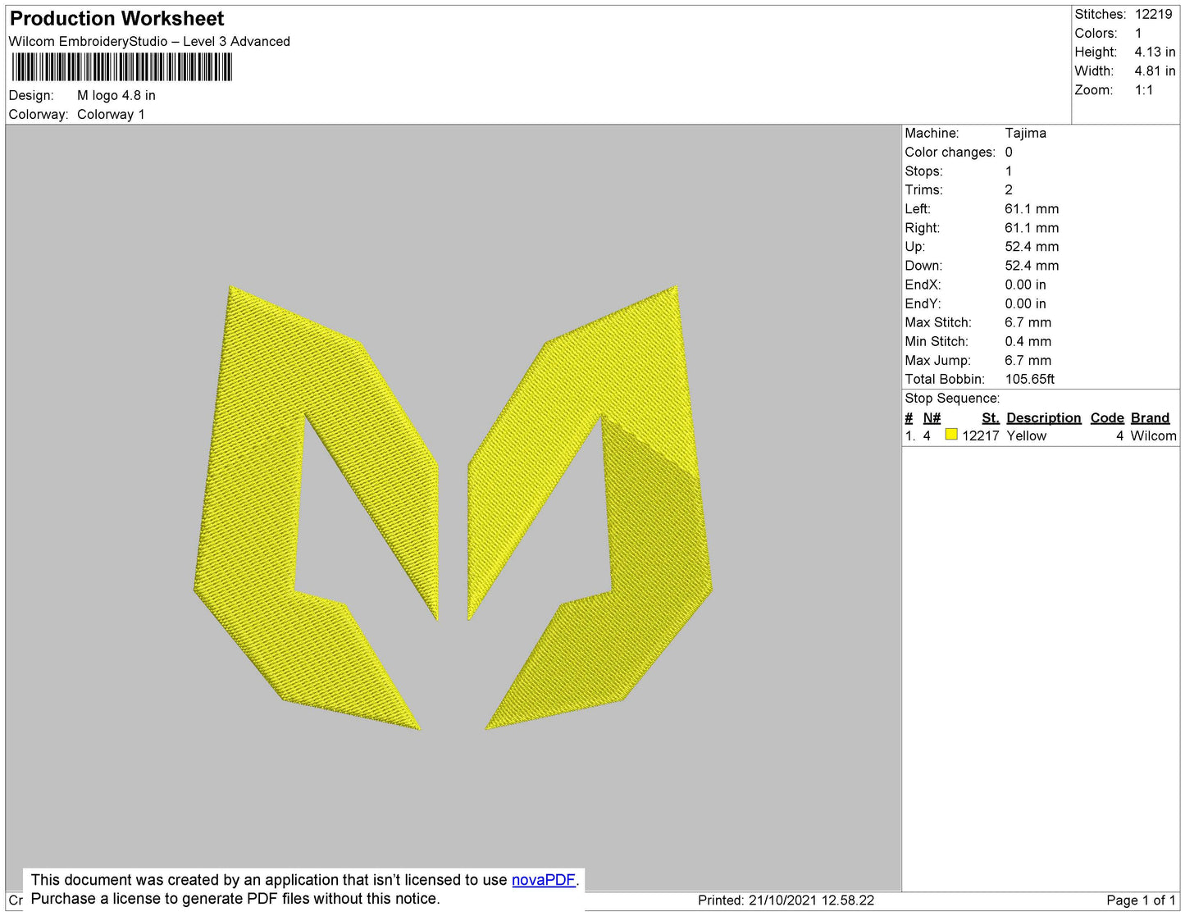Click the 'Printed: 21/10/2021 12.58.22' footer text

(x=786, y=900)
